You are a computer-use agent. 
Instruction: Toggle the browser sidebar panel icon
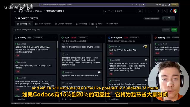tap(169, 5)
